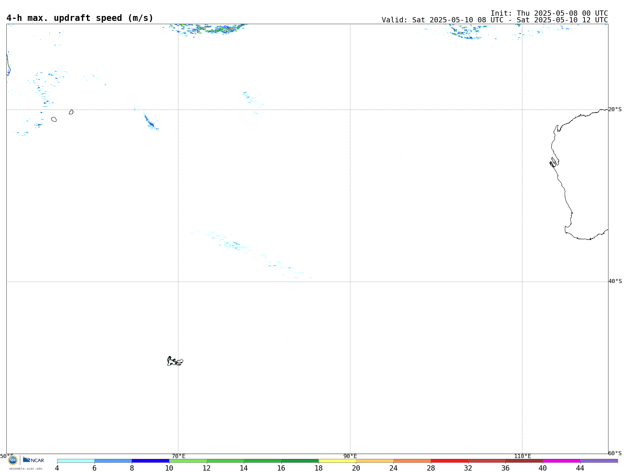This screenshot has width=627, height=472.
Task: Click the Mauritius island outline
Action: (71, 112)
